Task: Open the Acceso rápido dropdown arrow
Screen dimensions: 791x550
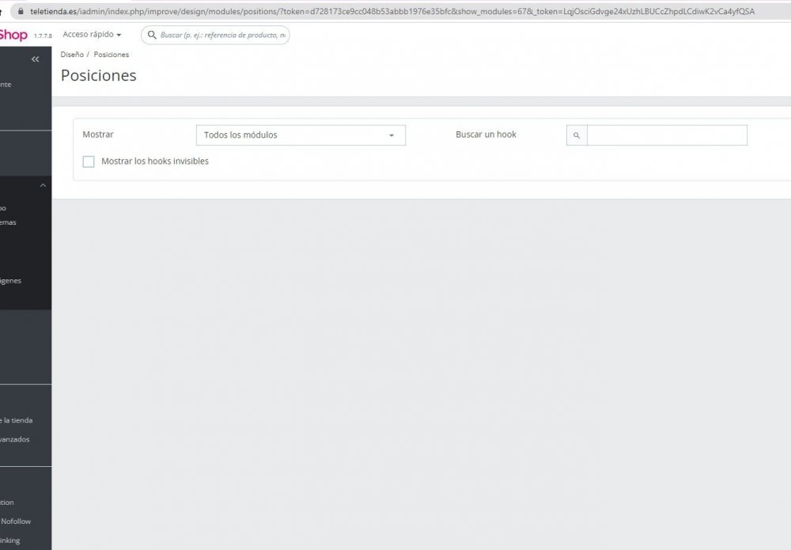Action: (119, 34)
